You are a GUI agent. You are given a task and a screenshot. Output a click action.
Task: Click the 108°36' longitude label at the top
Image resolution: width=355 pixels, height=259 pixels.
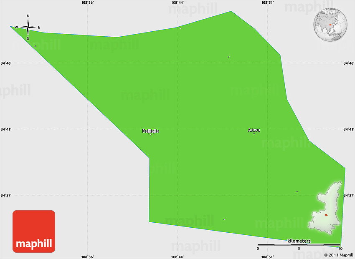tap(87, 3)
